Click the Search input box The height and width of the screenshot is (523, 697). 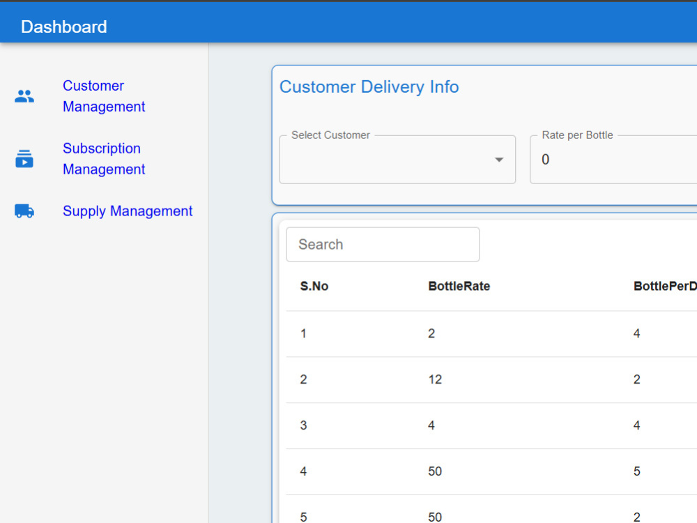383,245
